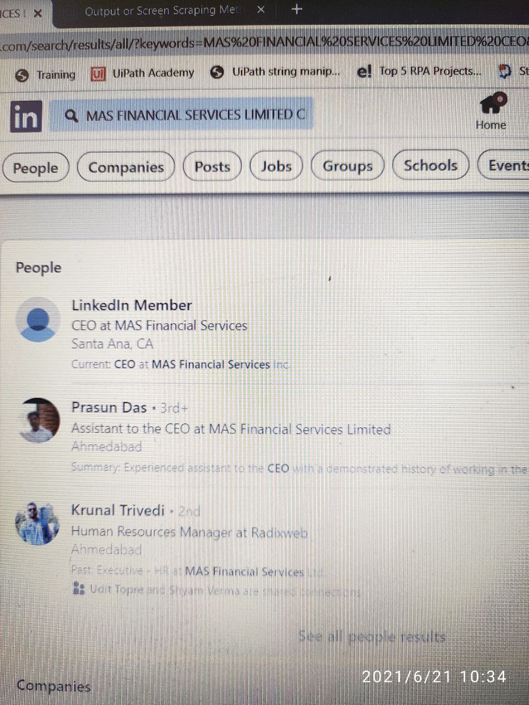Select the Jobs filter pill
529x705 pixels.
click(x=276, y=166)
